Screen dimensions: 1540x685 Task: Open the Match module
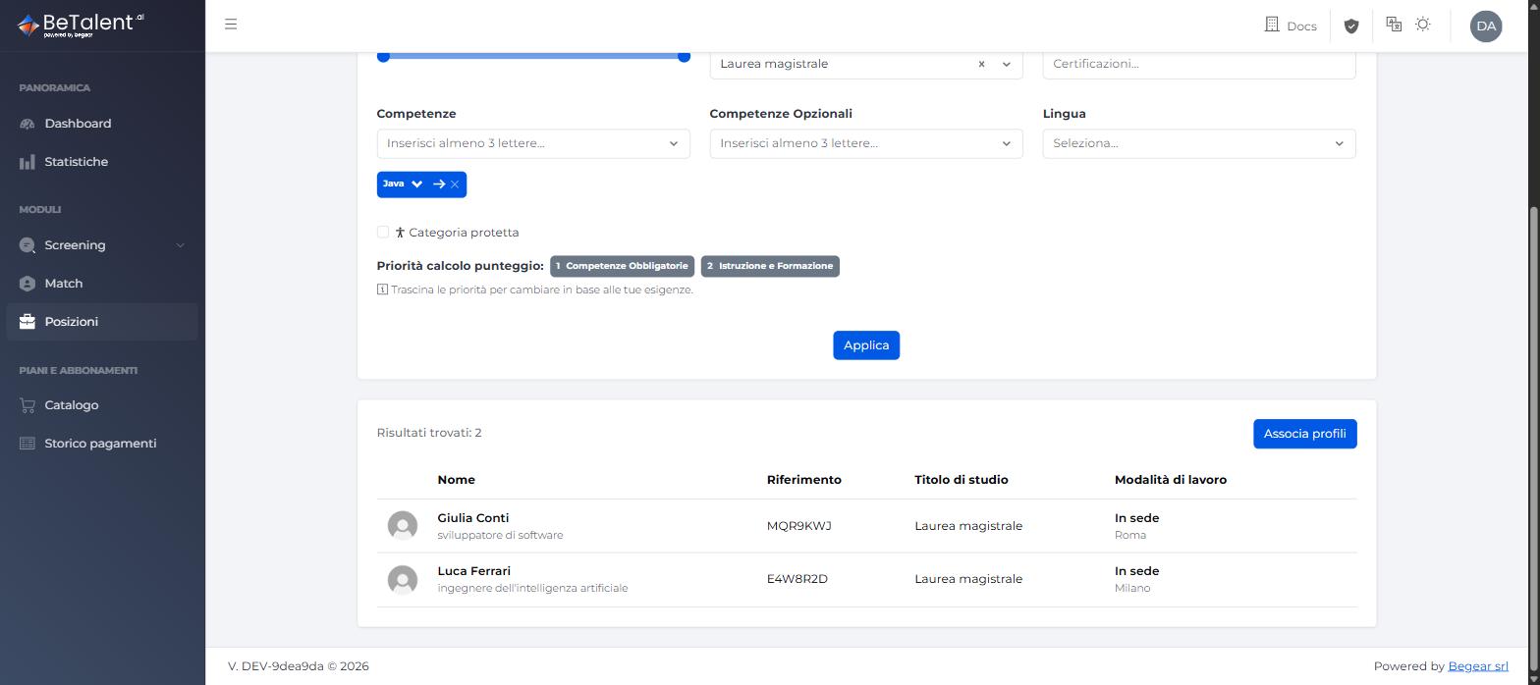pos(102,284)
